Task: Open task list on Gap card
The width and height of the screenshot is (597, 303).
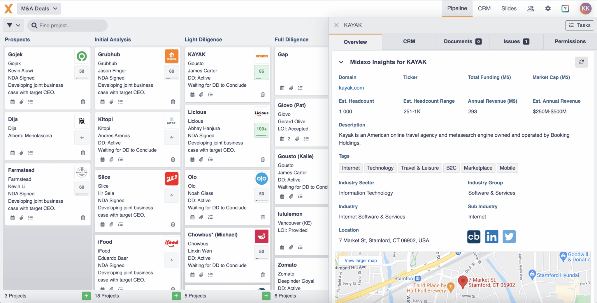Action: pyautogui.click(x=300, y=88)
